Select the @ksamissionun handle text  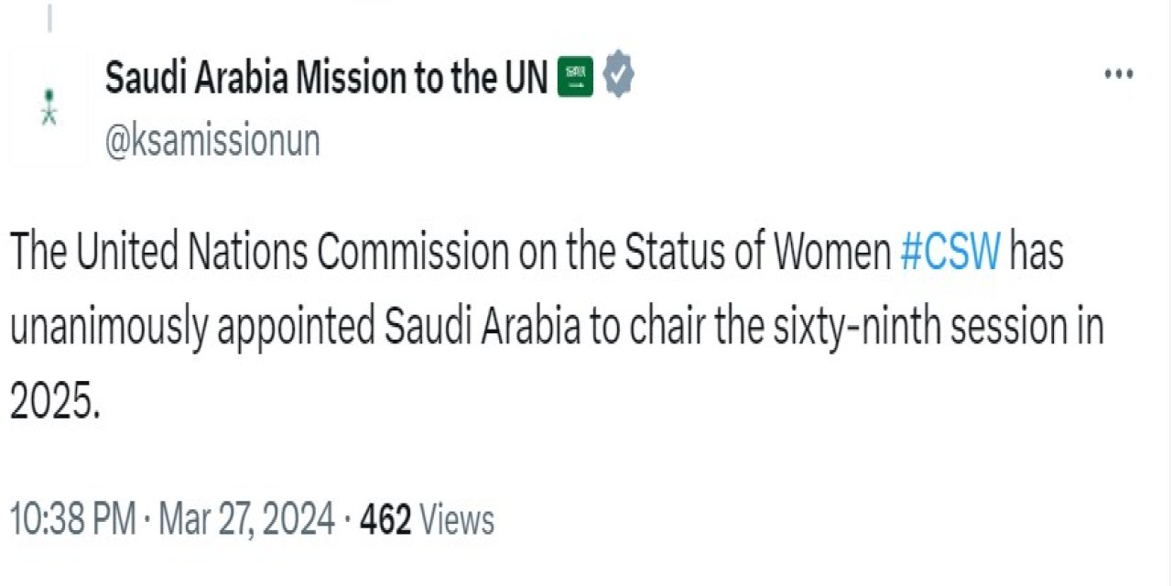pyautogui.click(x=212, y=139)
